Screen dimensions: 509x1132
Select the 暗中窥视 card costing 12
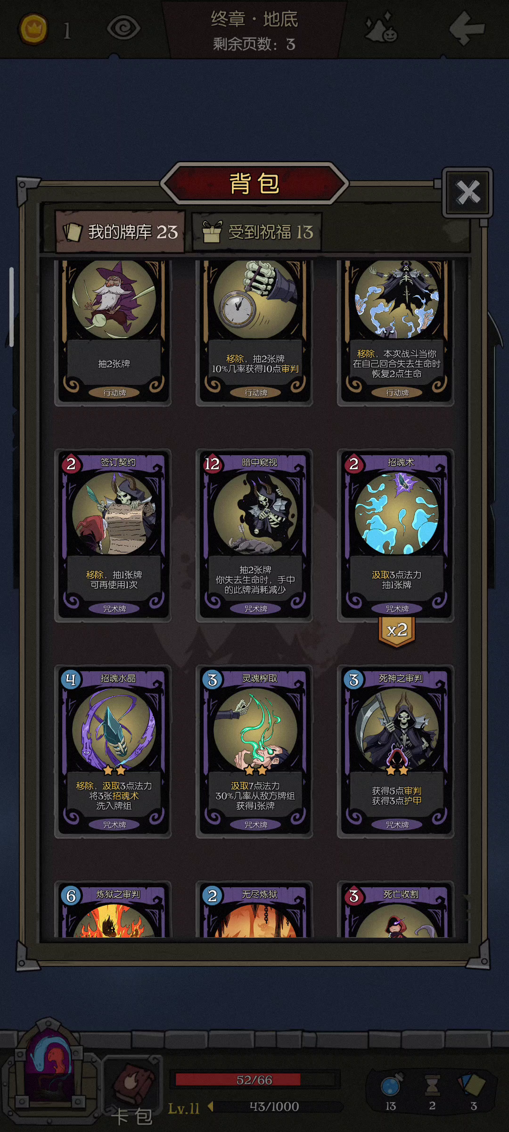(254, 535)
